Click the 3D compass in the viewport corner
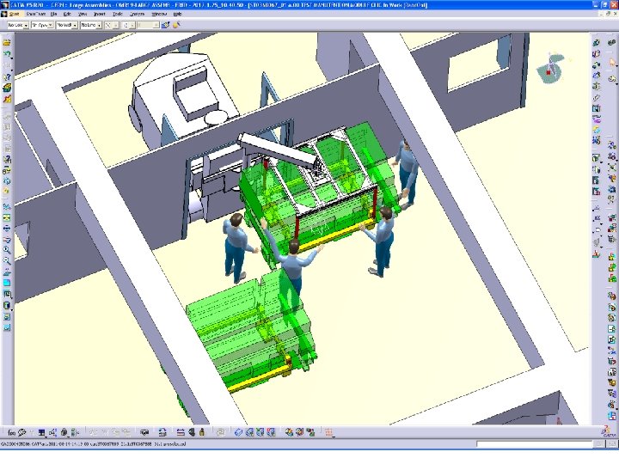The width and height of the screenshot is (619, 464). coord(551,70)
